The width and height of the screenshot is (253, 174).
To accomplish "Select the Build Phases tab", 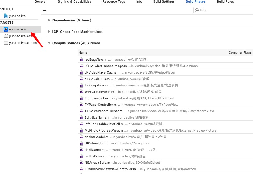I will point(196,2).
